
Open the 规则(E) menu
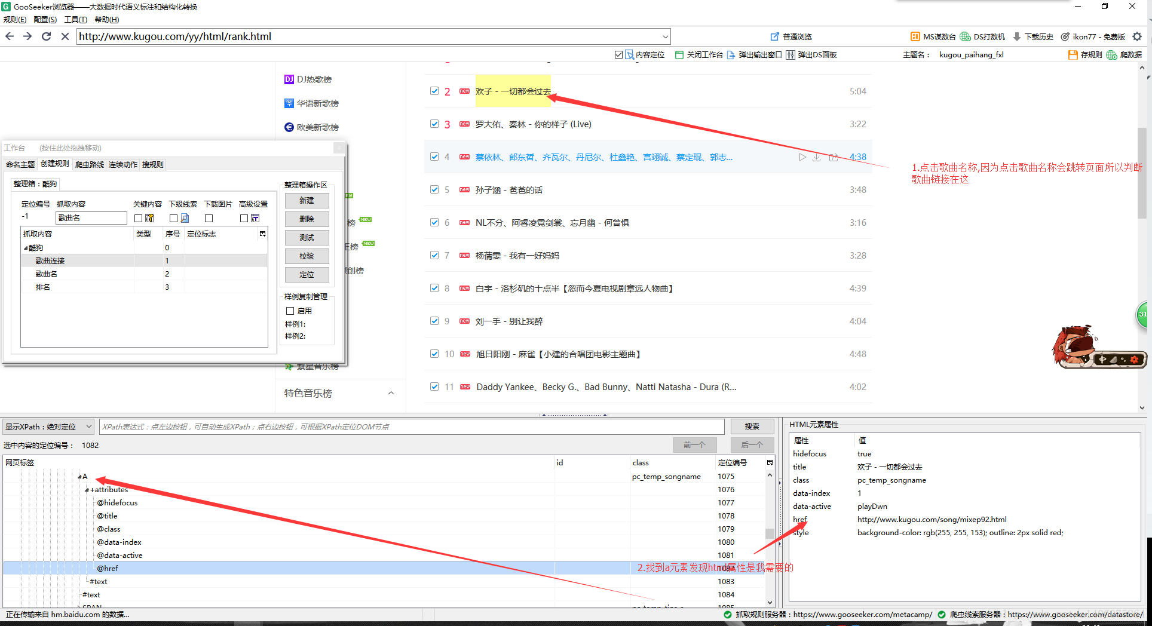(15, 20)
